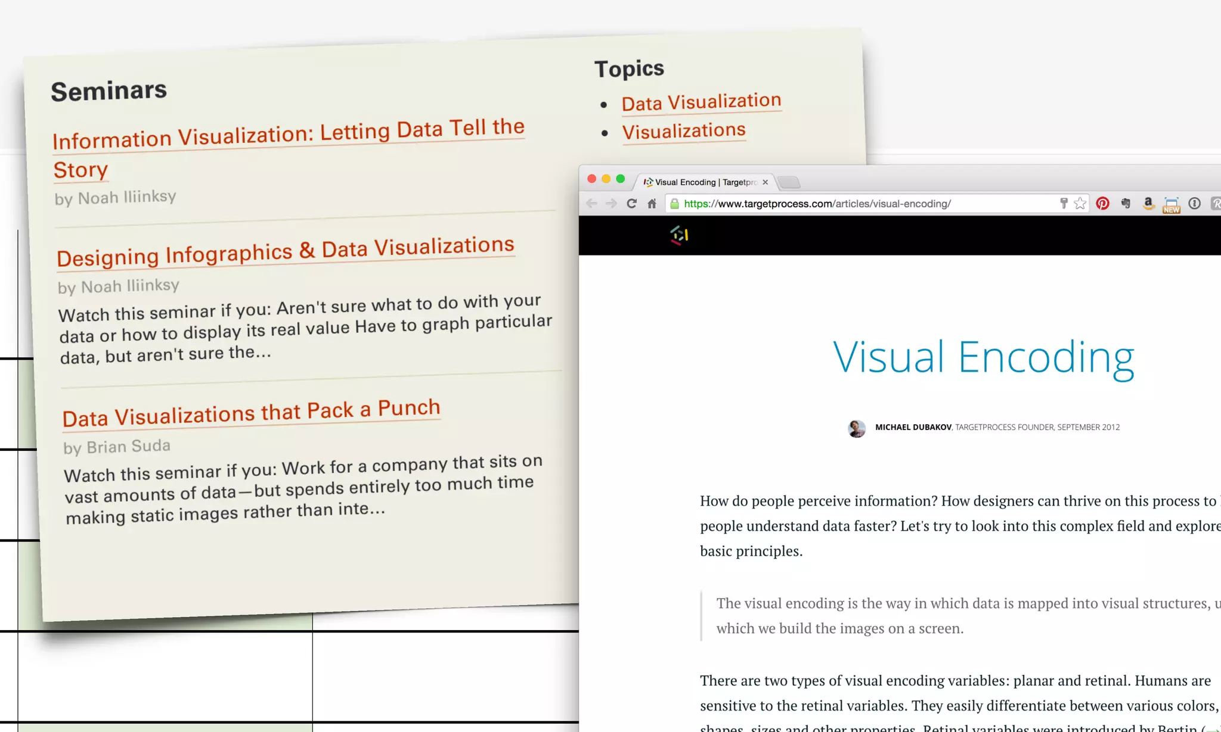The height and width of the screenshot is (732, 1221).
Task: Click the Data Visualization topic link
Action: (701, 102)
